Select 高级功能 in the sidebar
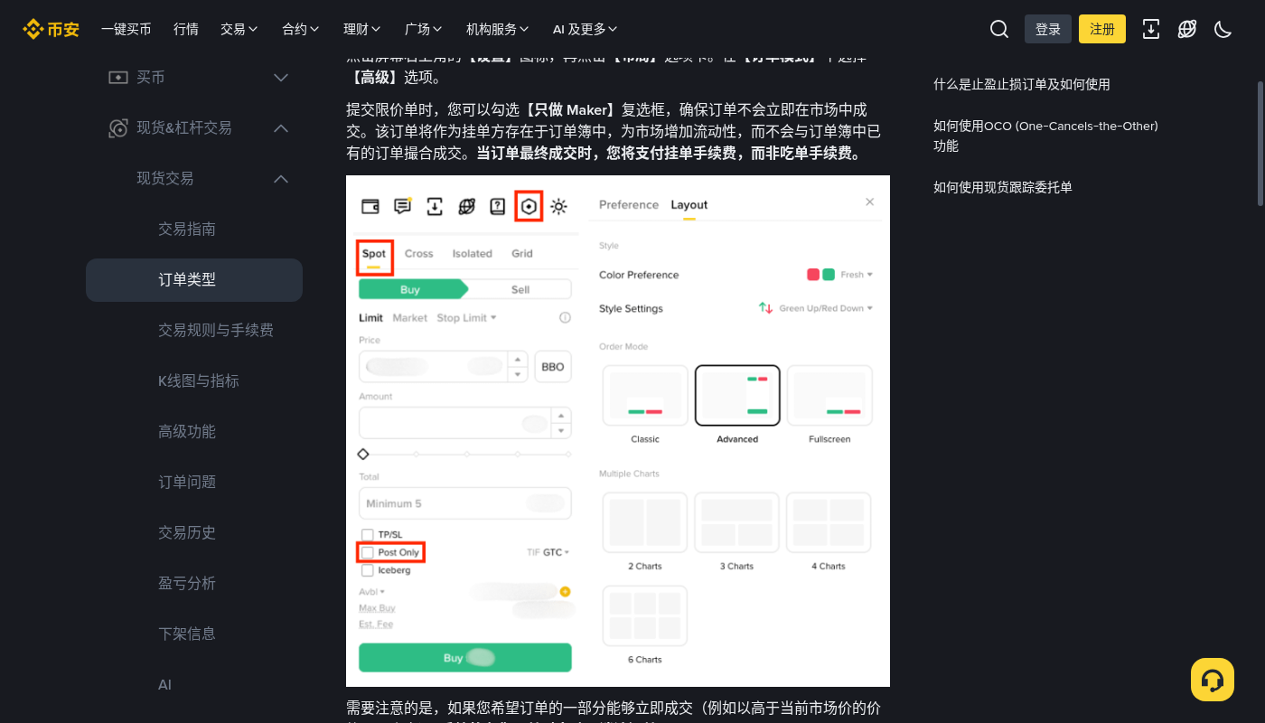The width and height of the screenshot is (1265, 723). pyautogui.click(x=194, y=432)
